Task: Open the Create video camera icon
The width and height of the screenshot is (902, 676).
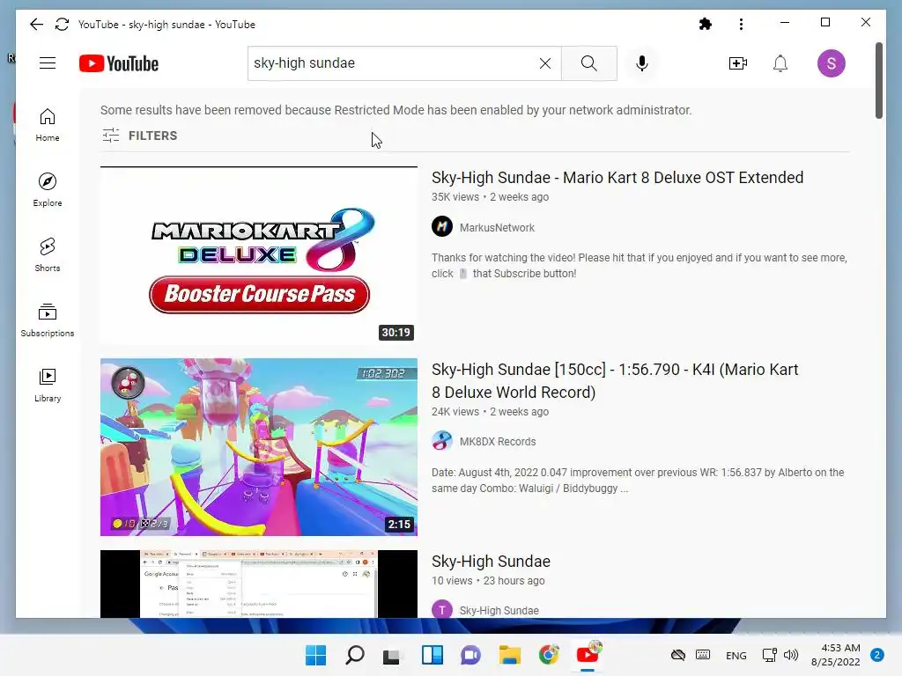Action: pyautogui.click(x=738, y=63)
